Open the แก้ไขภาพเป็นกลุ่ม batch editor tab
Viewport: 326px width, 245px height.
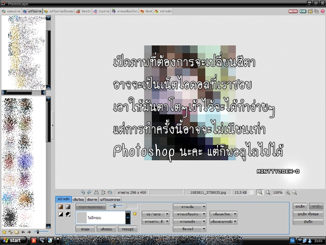(x=59, y=11)
